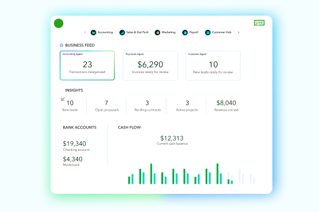Open the Sales & Get Paid tab
This screenshot has width=319, height=212.
pos(135,32)
